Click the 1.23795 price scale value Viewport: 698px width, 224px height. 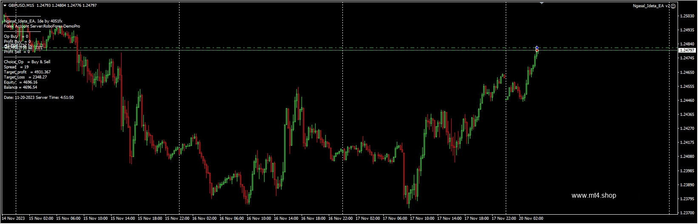pyautogui.click(x=687, y=199)
